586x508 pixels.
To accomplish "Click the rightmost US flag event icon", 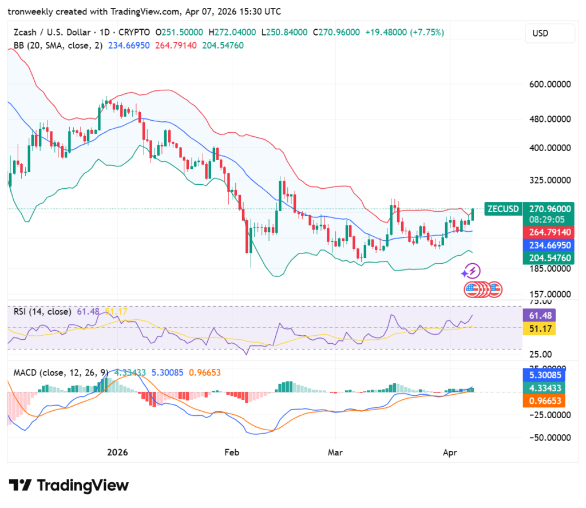I will [x=494, y=289].
